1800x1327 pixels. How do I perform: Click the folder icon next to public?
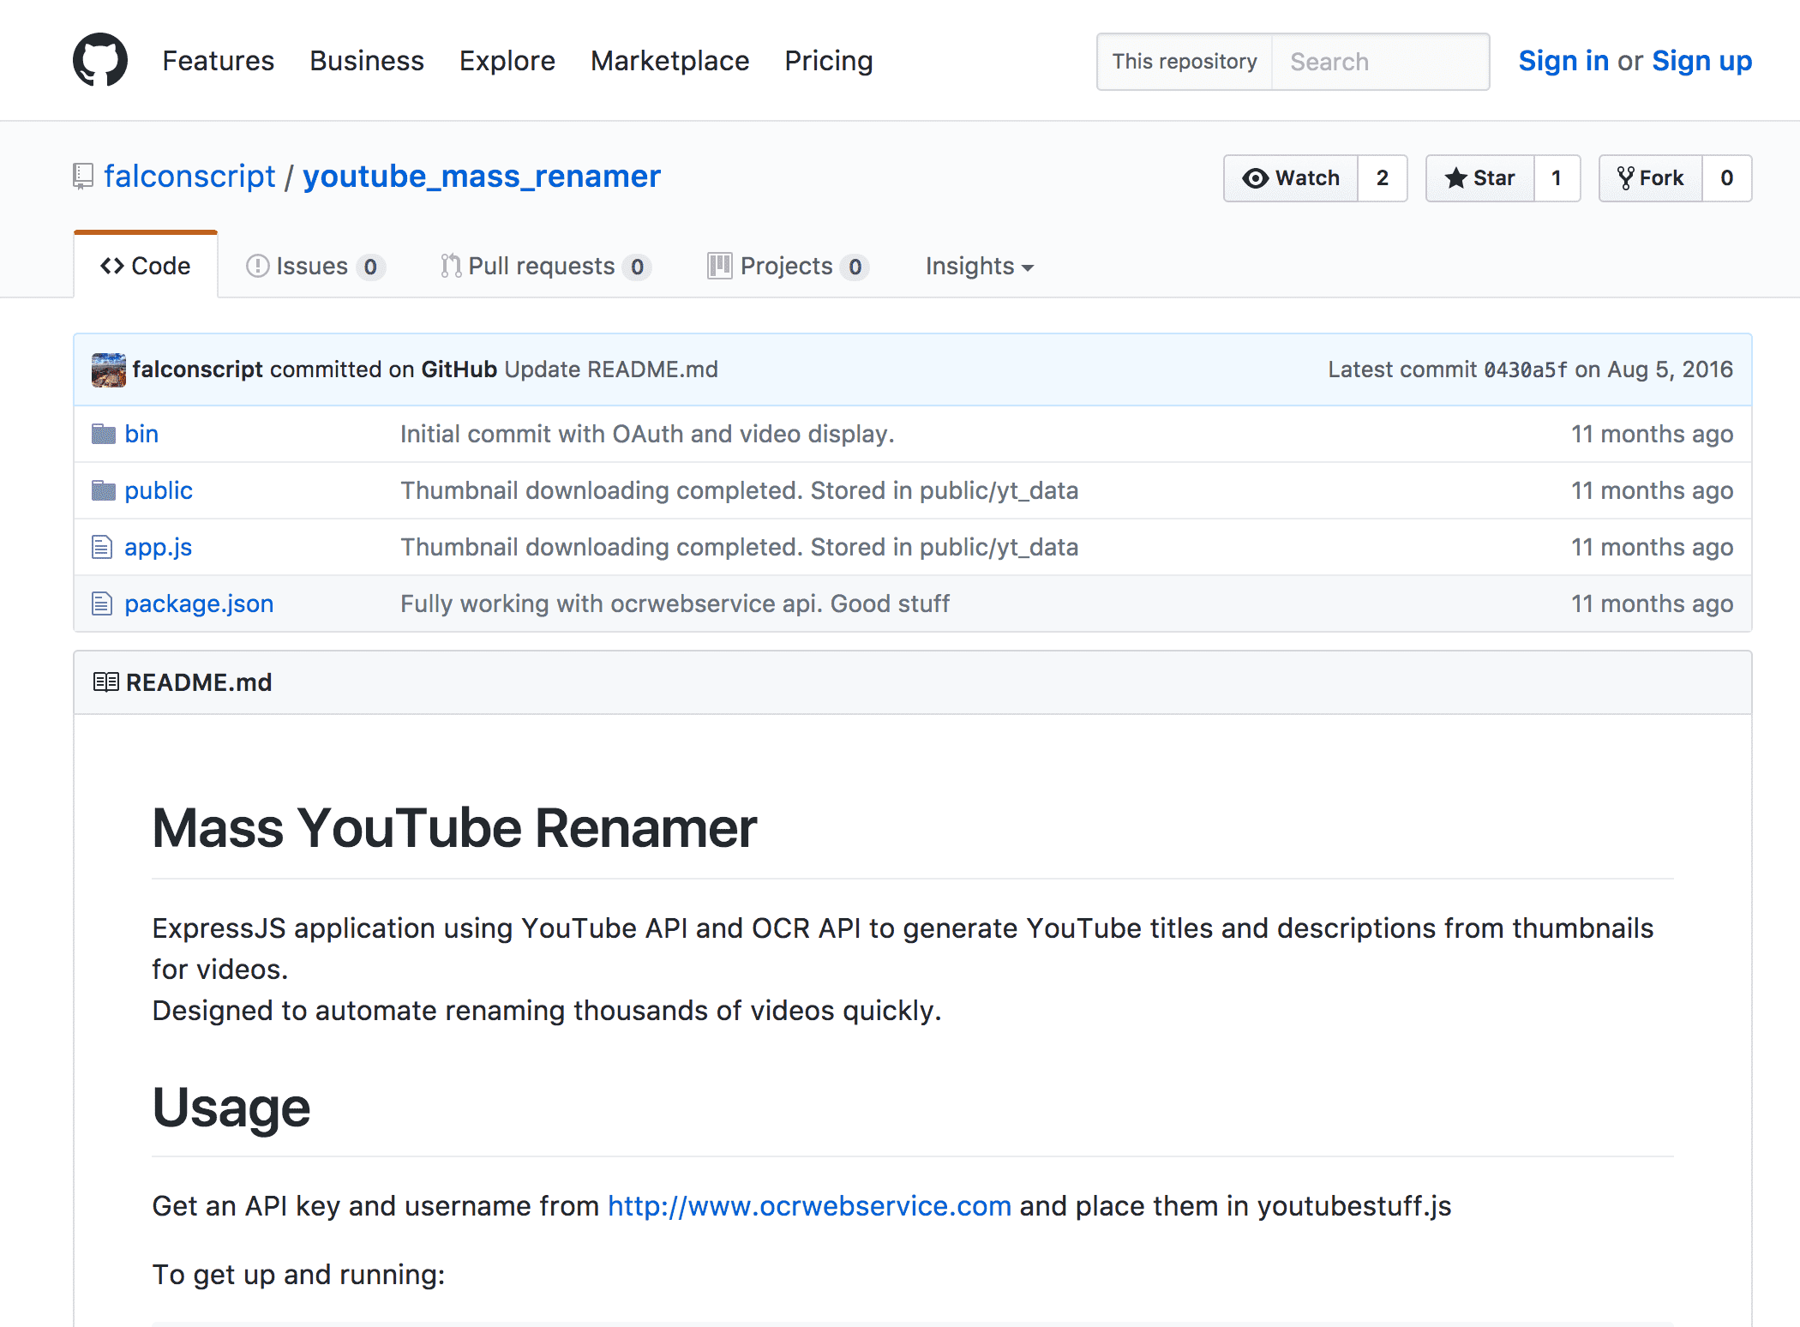click(104, 490)
